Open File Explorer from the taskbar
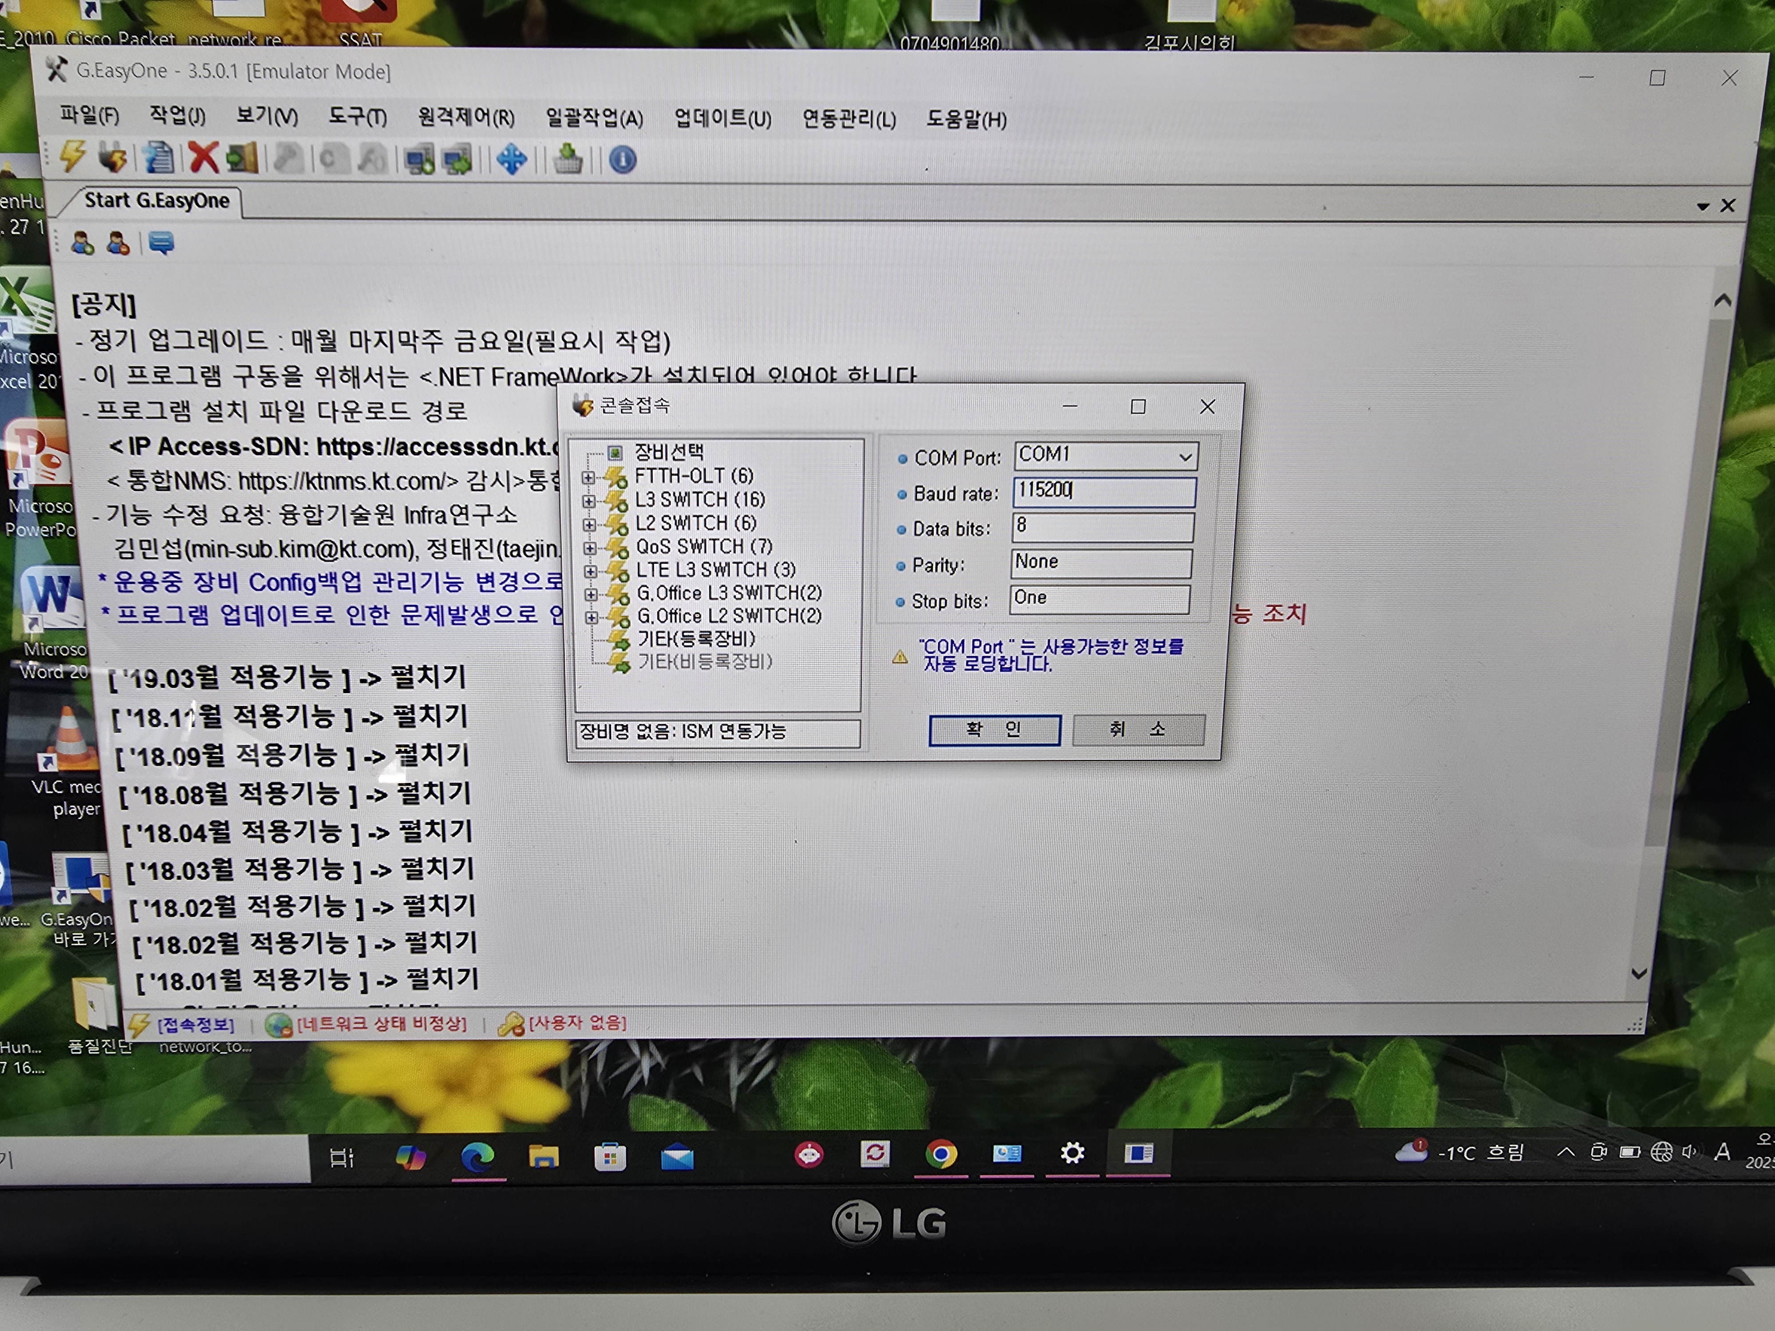This screenshot has height=1331, width=1775. (544, 1157)
